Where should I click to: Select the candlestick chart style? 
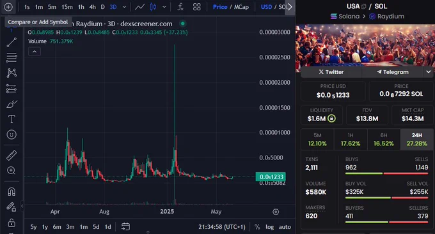pyautogui.click(x=153, y=7)
